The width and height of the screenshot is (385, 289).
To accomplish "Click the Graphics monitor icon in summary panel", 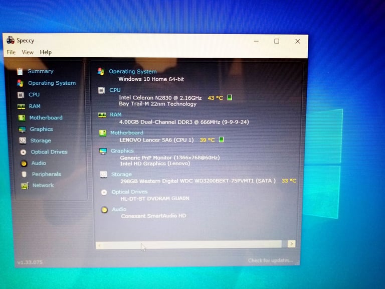I will pyautogui.click(x=103, y=151).
